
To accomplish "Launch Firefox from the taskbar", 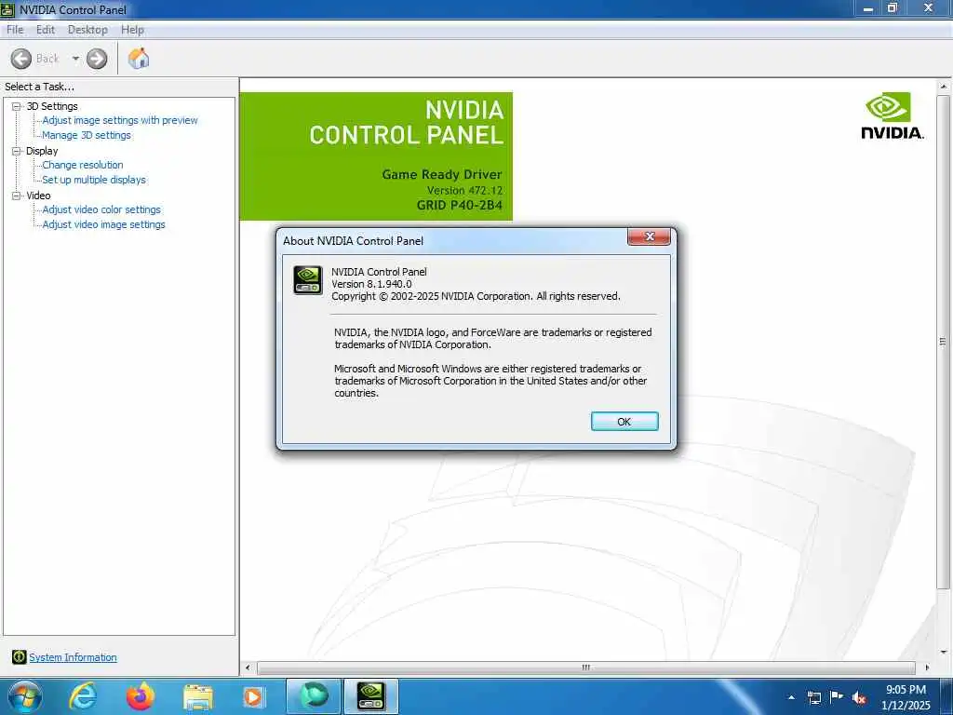I will (x=141, y=696).
